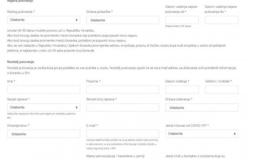
Task: Focus the Ime text field
Action: click(x=44, y=89)
